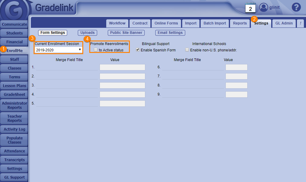Open Current Enrollment Session dropdown

pos(58,50)
